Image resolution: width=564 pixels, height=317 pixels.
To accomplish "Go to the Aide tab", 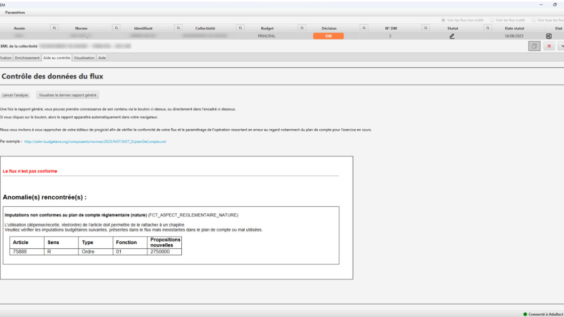I will point(102,58).
